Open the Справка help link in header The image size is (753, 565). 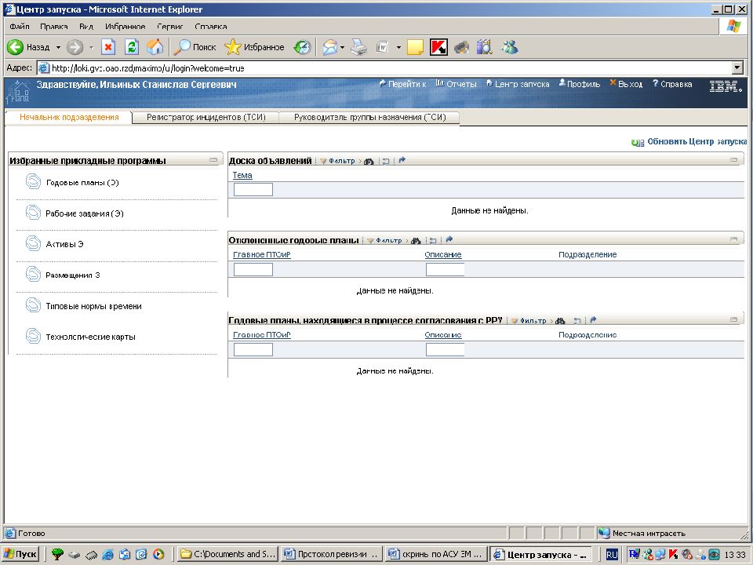click(x=672, y=84)
